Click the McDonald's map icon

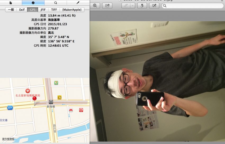click(71, 110)
